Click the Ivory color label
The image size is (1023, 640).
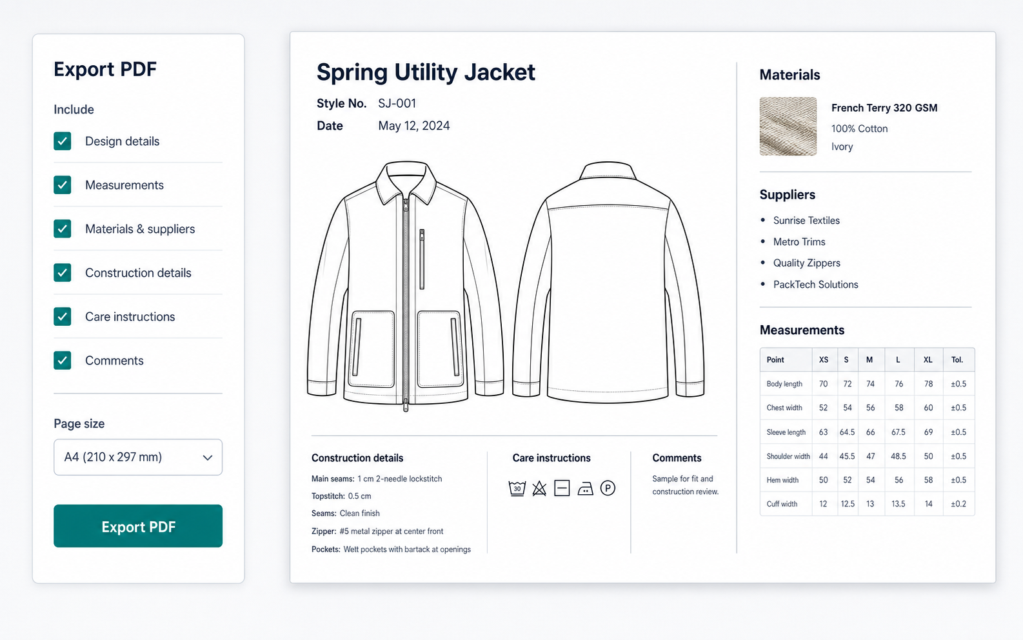842,146
